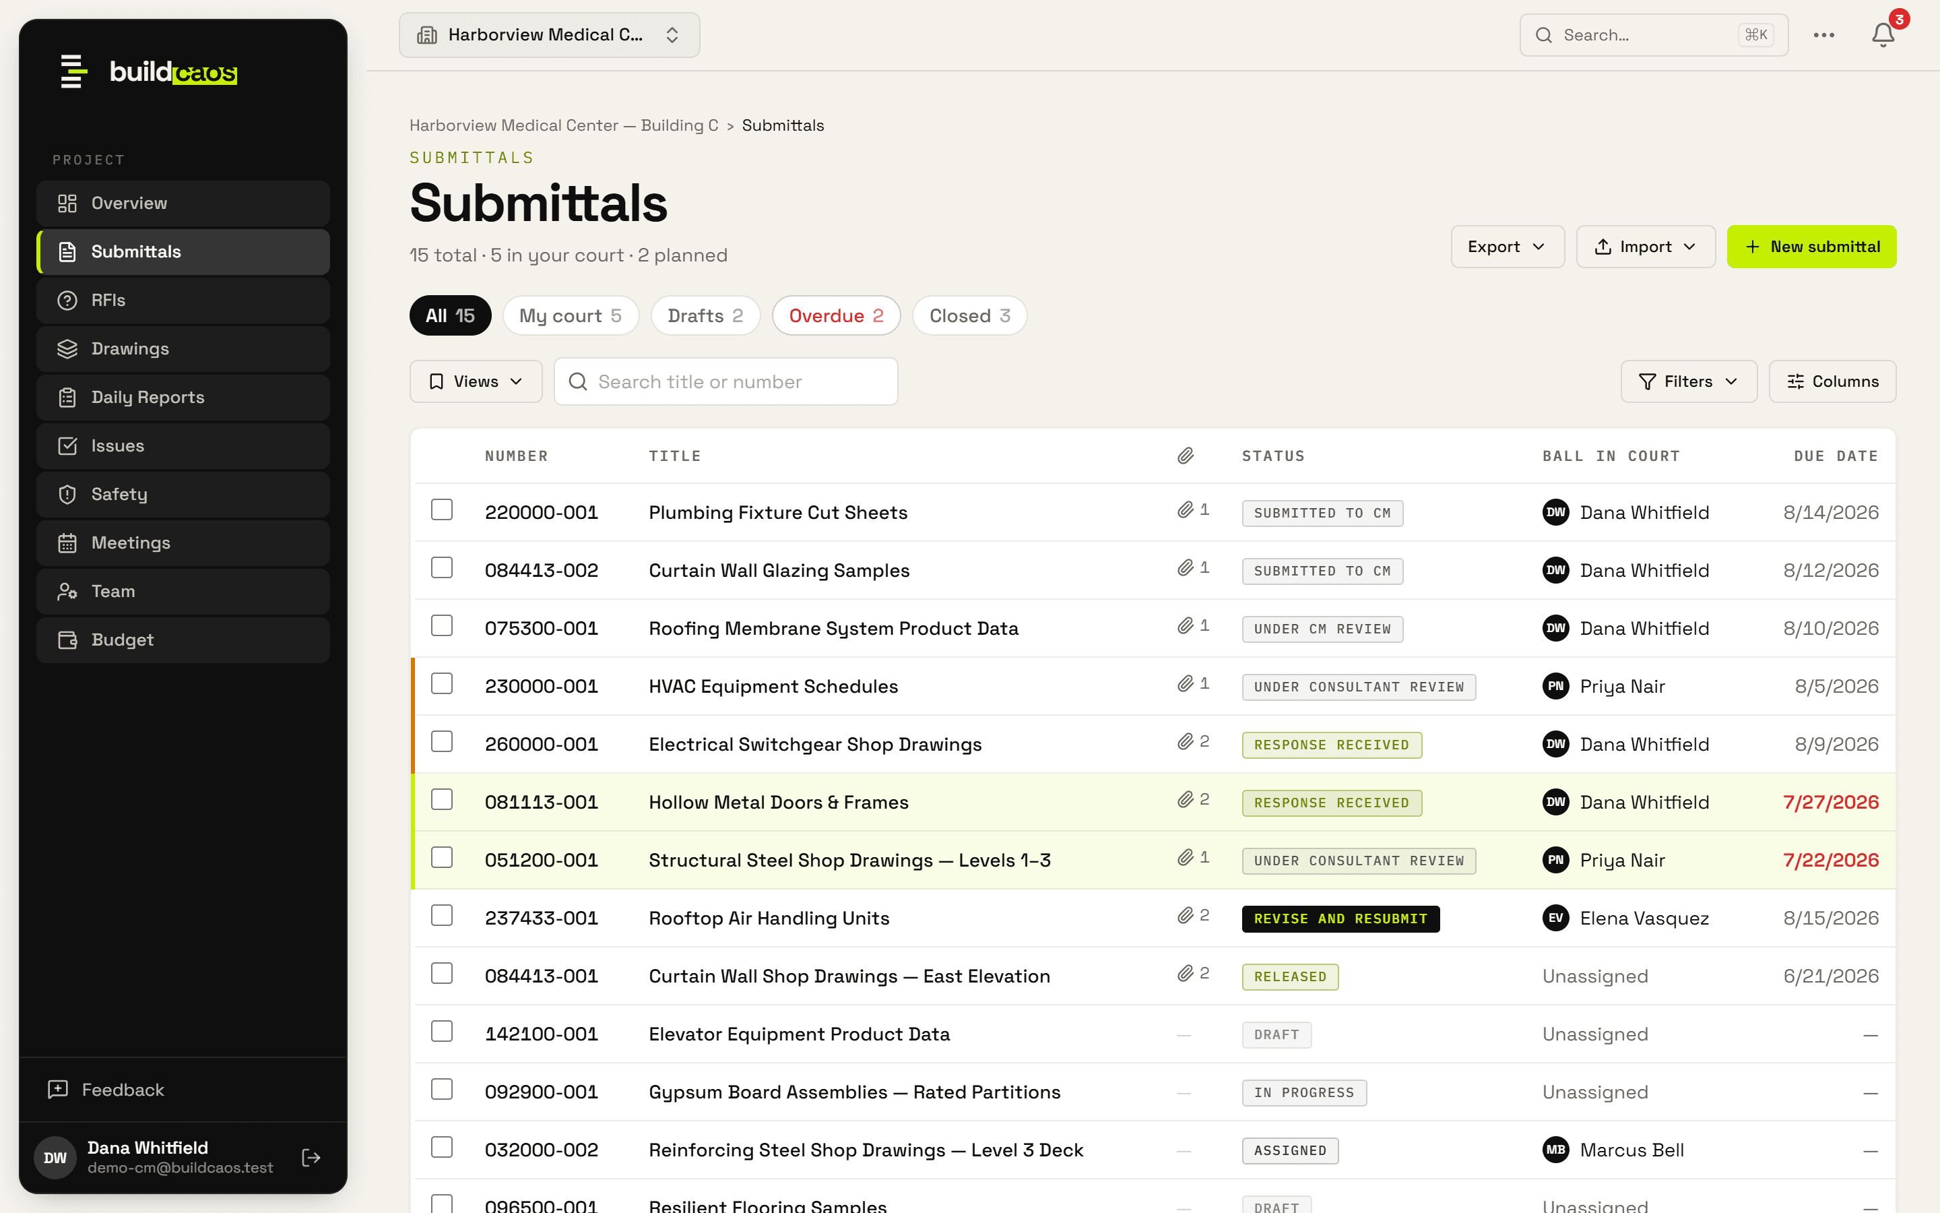Show the Overdue submittals tab
Screen dimensions: 1940x1213
pyautogui.click(x=836, y=315)
